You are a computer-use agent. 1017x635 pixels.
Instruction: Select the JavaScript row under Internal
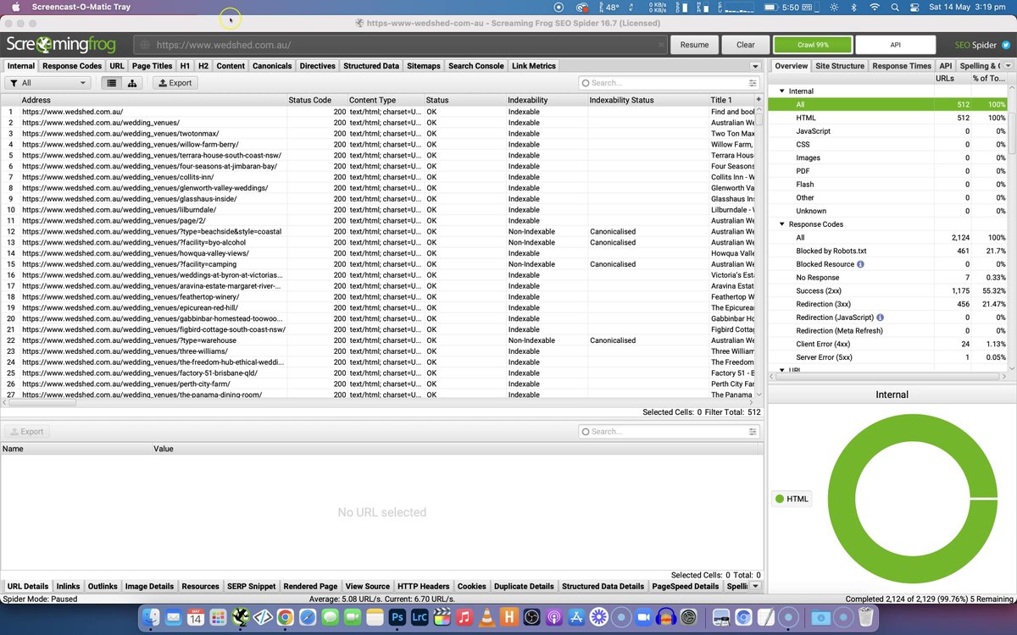point(889,131)
